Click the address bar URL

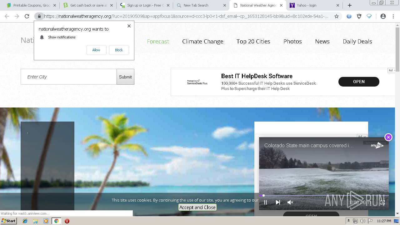click(186, 16)
